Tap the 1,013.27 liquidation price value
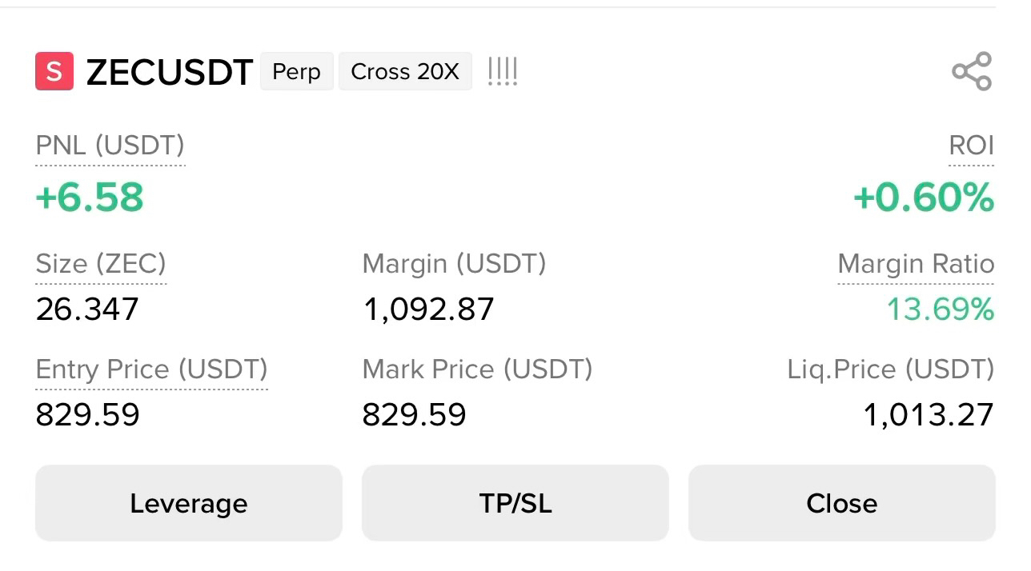The height and width of the screenshot is (571, 1031). (x=929, y=414)
